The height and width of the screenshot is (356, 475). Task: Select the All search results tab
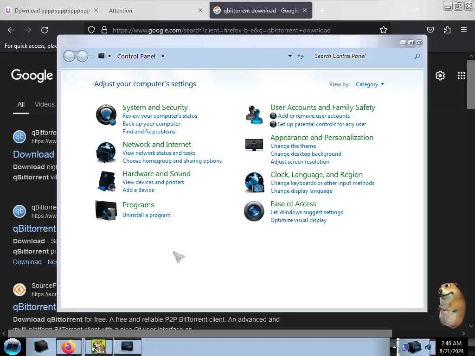coord(21,104)
